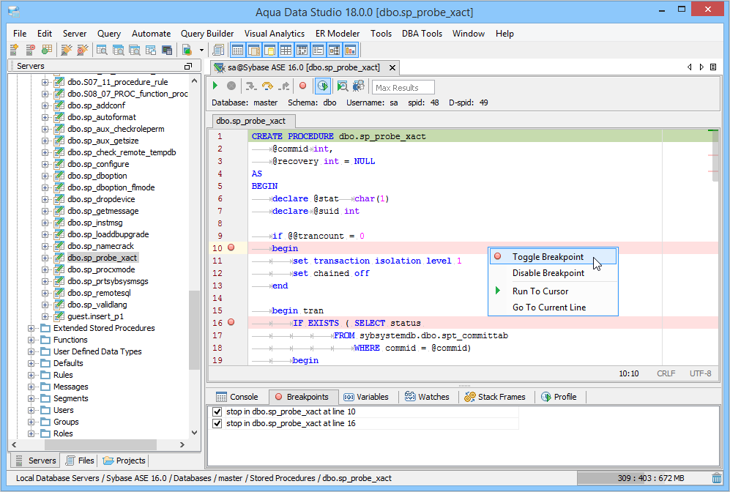The width and height of the screenshot is (730, 492).
Task: Click the Max Results input field
Action: (x=403, y=88)
